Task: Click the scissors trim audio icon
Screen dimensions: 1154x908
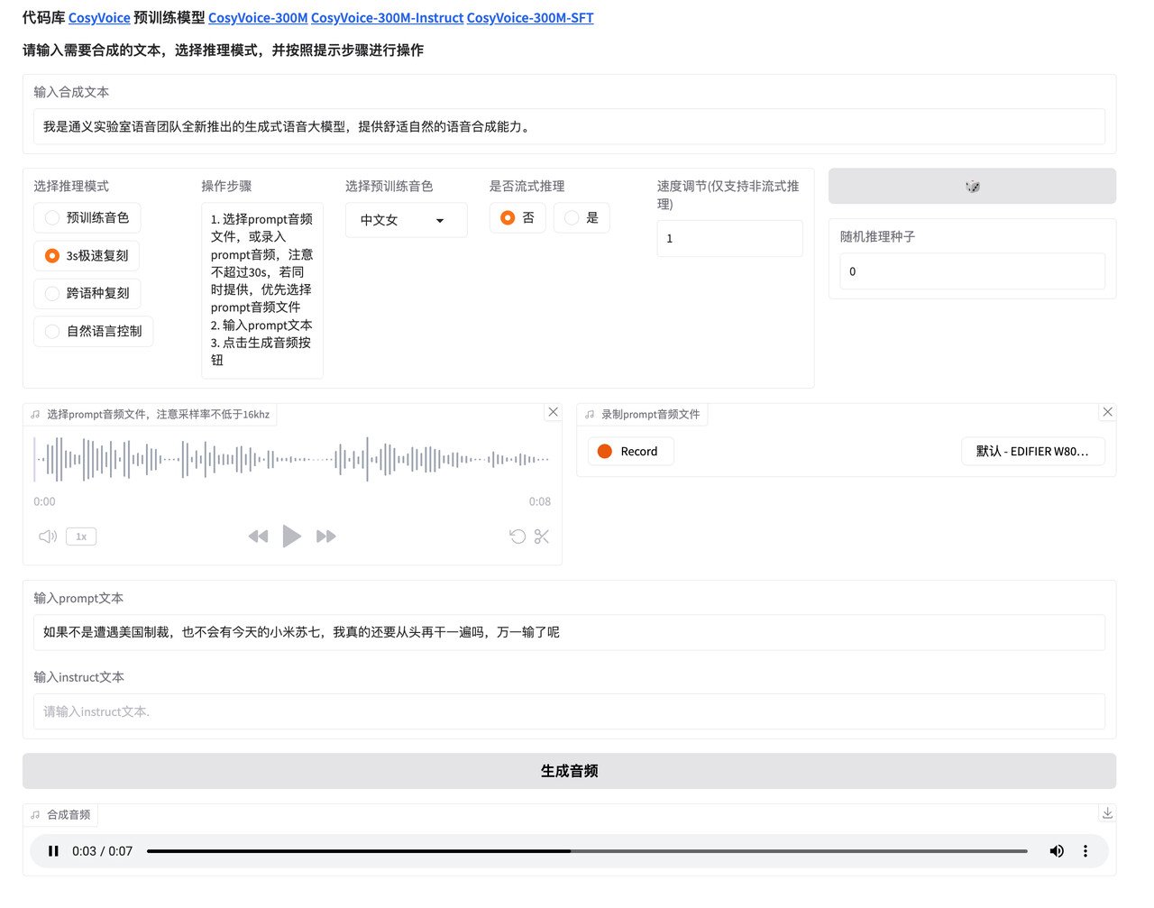Action: [x=541, y=537]
